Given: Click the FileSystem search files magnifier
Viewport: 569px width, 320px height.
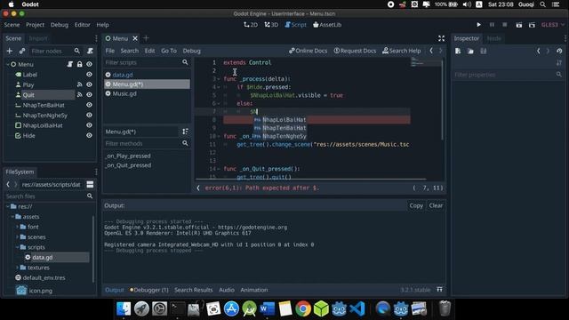Looking at the screenshot, I should click(90, 196).
